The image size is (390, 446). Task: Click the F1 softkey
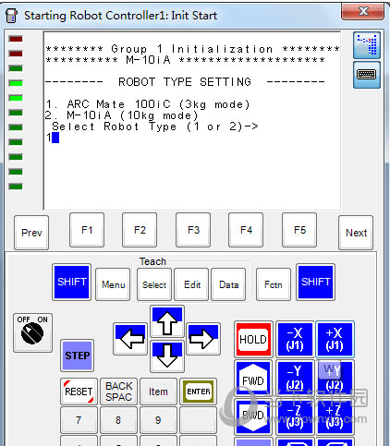click(87, 230)
